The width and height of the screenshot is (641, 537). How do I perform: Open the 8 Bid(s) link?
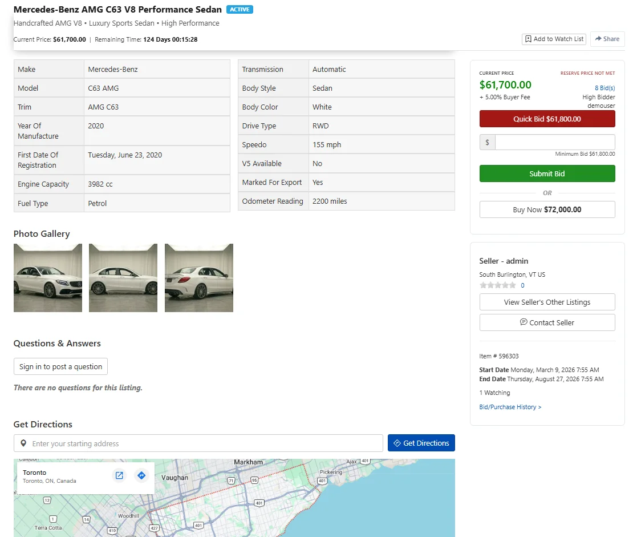(x=605, y=88)
